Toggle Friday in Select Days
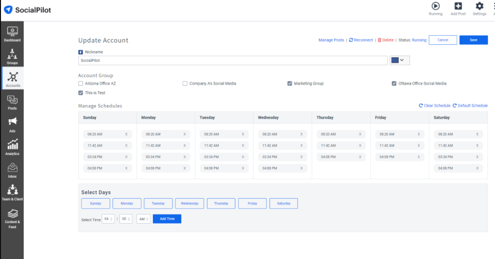The image size is (495, 259). pyautogui.click(x=253, y=204)
